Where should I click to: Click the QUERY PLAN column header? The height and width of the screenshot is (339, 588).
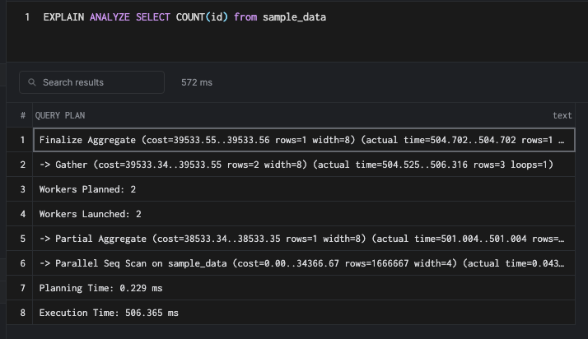coord(60,116)
